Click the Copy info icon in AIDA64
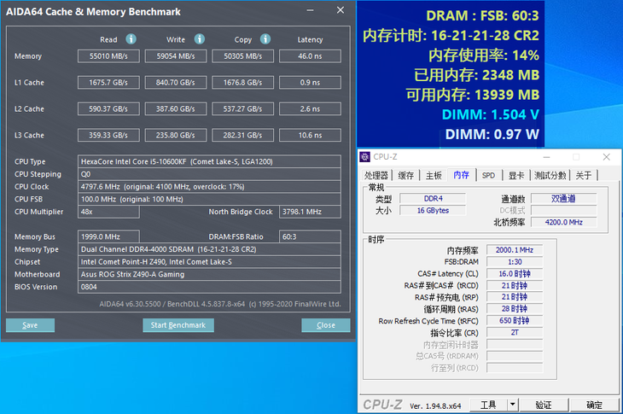The image size is (623, 414). coord(265,39)
